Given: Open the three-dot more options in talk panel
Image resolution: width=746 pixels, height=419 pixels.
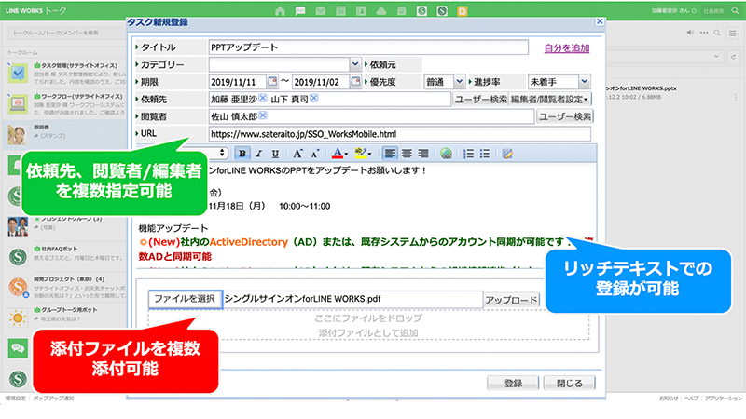Looking at the screenshot, I should click(x=704, y=33).
